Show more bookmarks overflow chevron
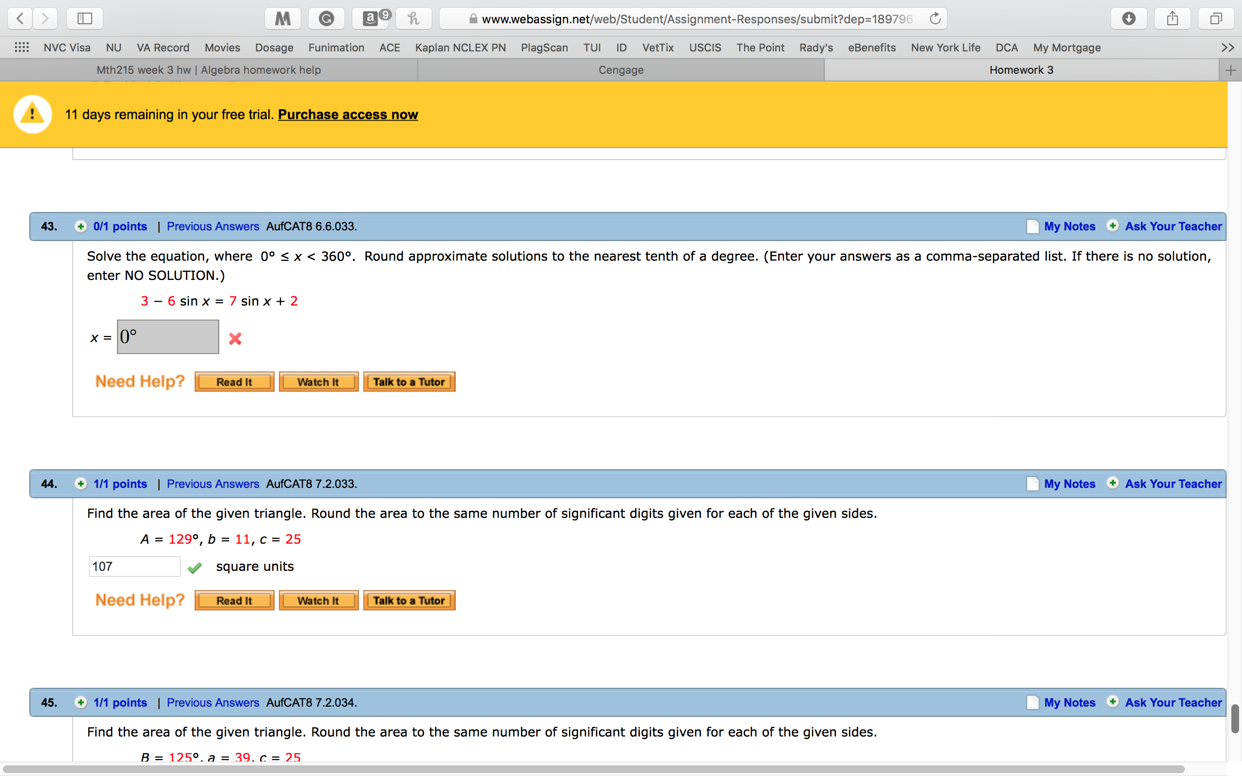This screenshot has width=1242, height=776. point(1227,48)
